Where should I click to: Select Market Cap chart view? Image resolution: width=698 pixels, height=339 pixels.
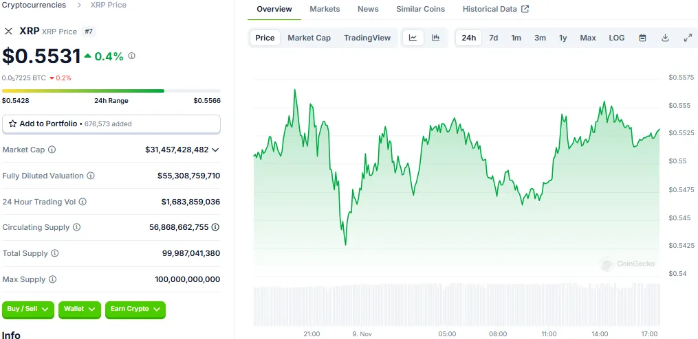pos(309,38)
